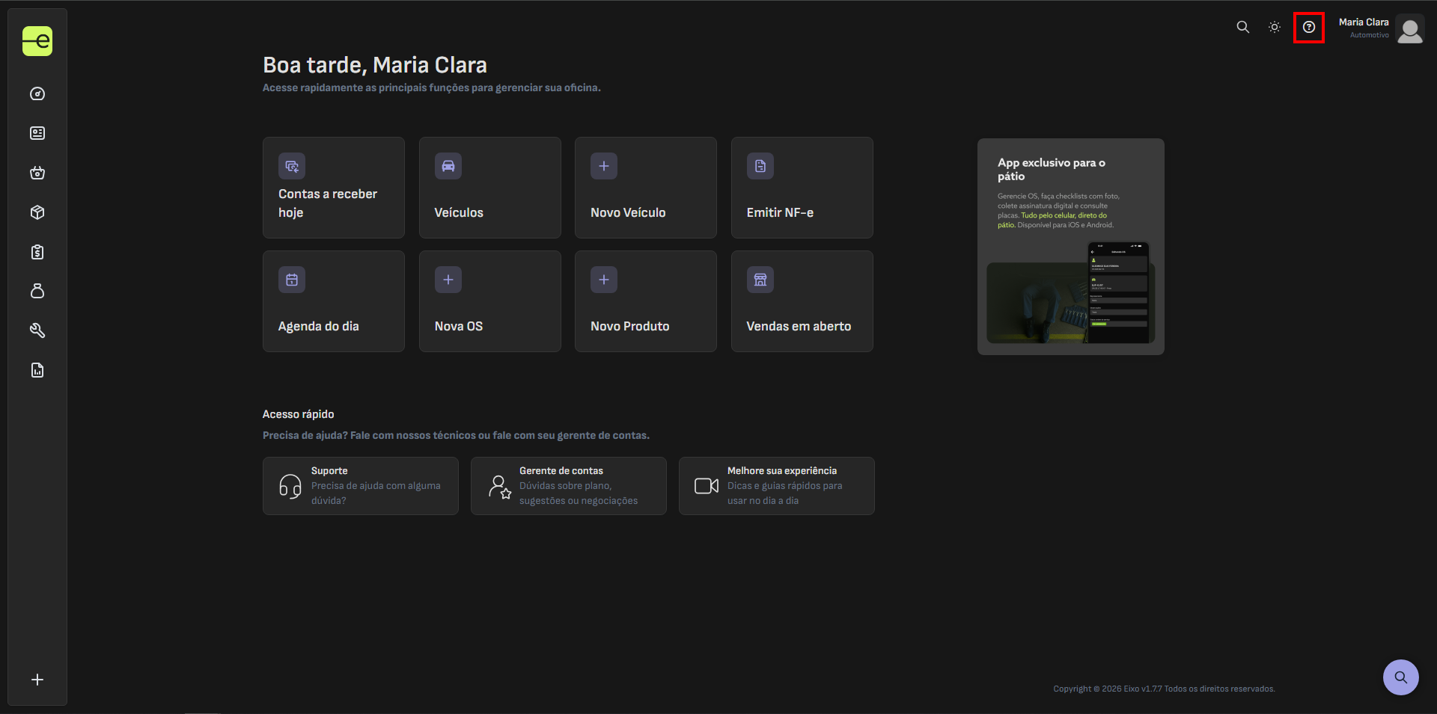Open the Vendas em aberto card
Image resolution: width=1437 pixels, height=714 pixels.
coord(802,301)
